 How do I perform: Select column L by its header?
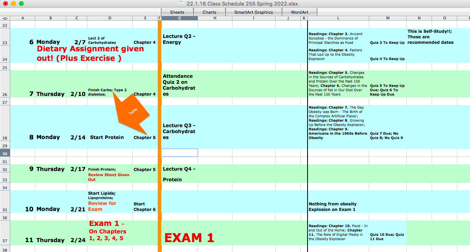[338, 18]
